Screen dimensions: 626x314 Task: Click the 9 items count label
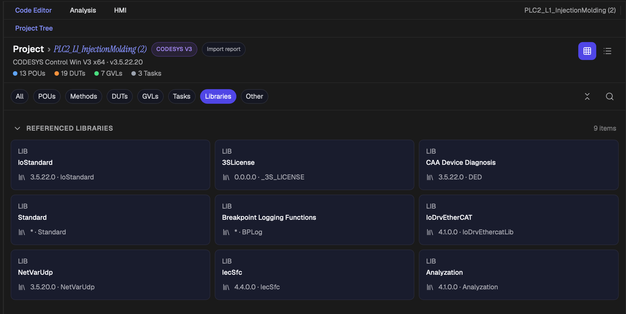[x=605, y=128]
